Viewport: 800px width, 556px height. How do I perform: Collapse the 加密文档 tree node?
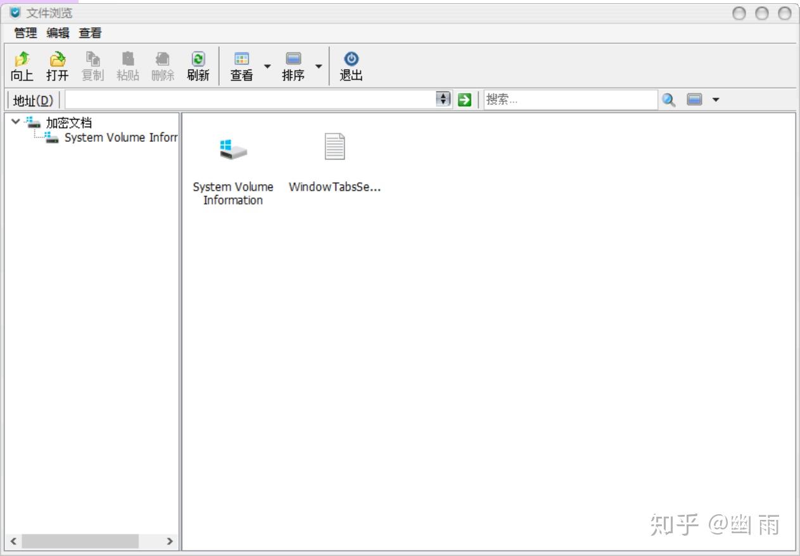point(15,121)
